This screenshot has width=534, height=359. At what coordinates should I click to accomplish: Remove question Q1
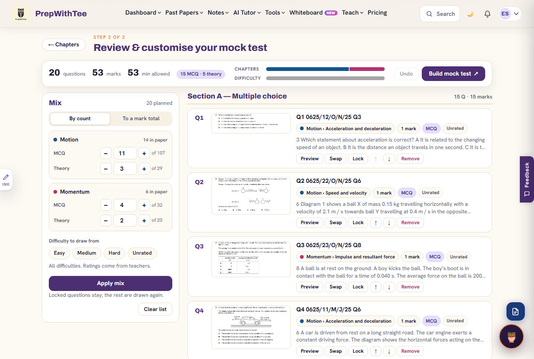point(410,159)
